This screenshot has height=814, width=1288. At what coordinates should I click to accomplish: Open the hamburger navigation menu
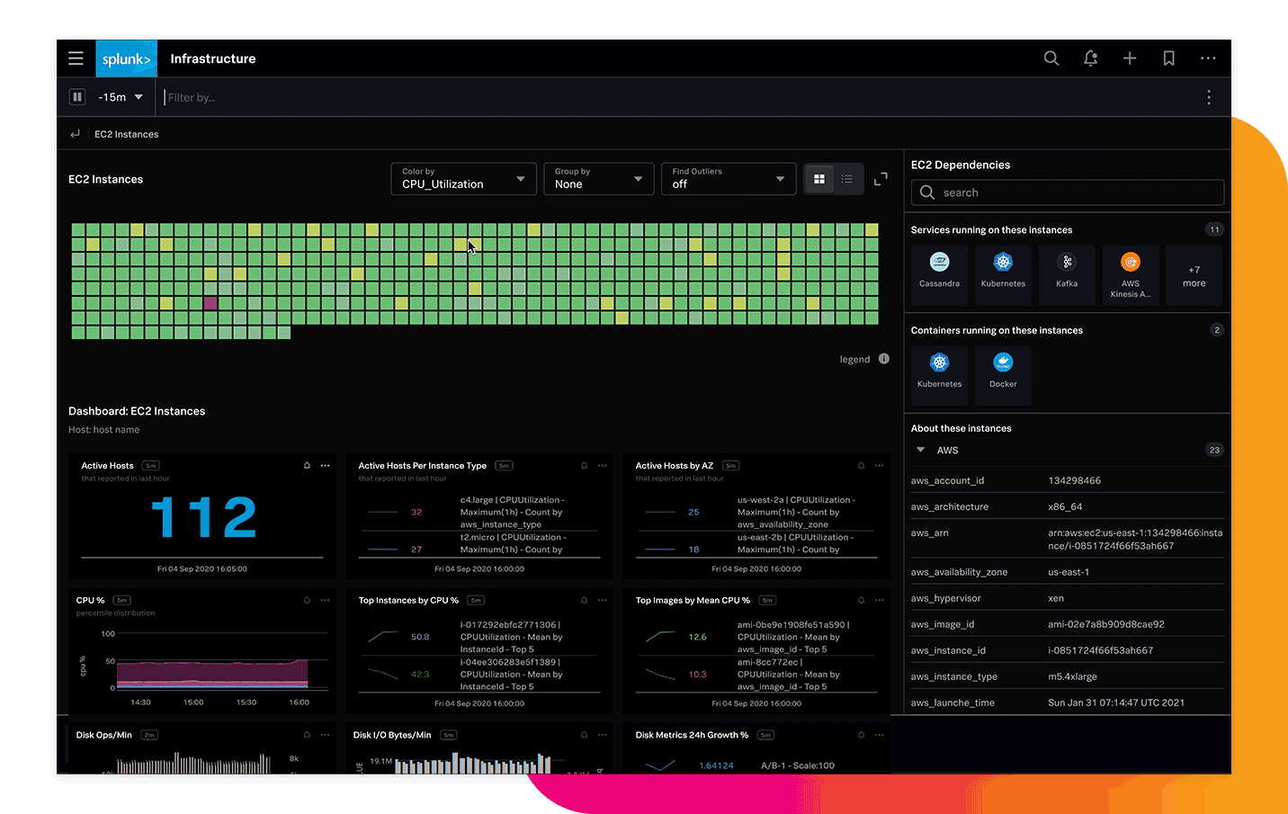pyautogui.click(x=76, y=58)
